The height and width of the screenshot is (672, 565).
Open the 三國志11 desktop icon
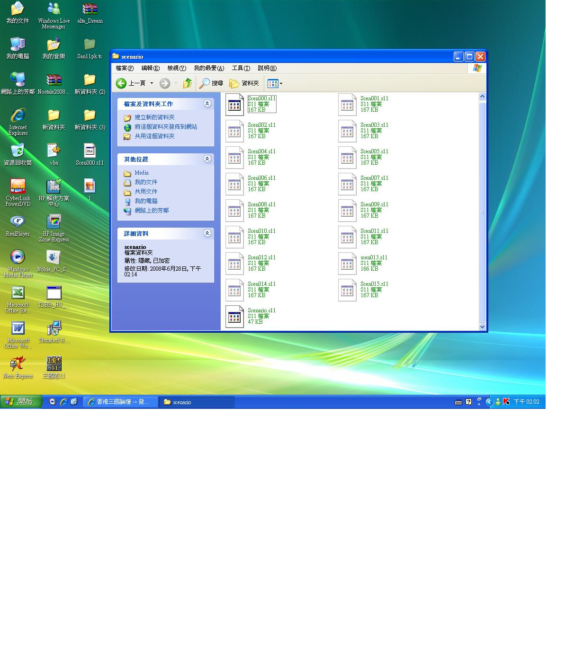click(x=54, y=364)
